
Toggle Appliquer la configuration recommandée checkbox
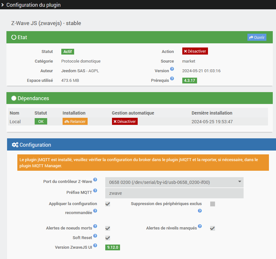[x=108, y=204]
